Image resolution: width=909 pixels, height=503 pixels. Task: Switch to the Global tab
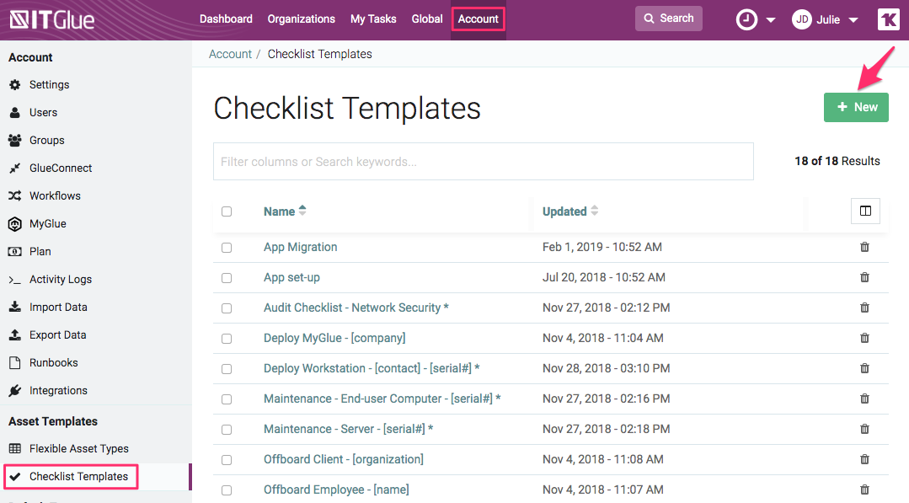tap(427, 19)
